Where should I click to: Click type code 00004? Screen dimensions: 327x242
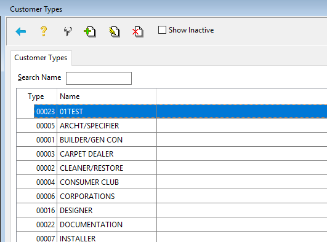click(x=46, y=182)
